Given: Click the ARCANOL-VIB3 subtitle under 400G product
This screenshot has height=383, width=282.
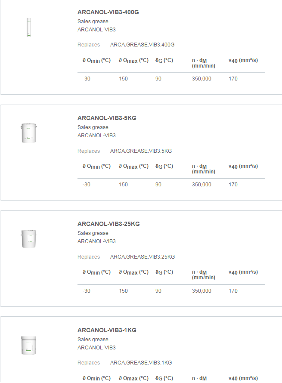Looking at the screenshot, I should (x=96, y=30).
